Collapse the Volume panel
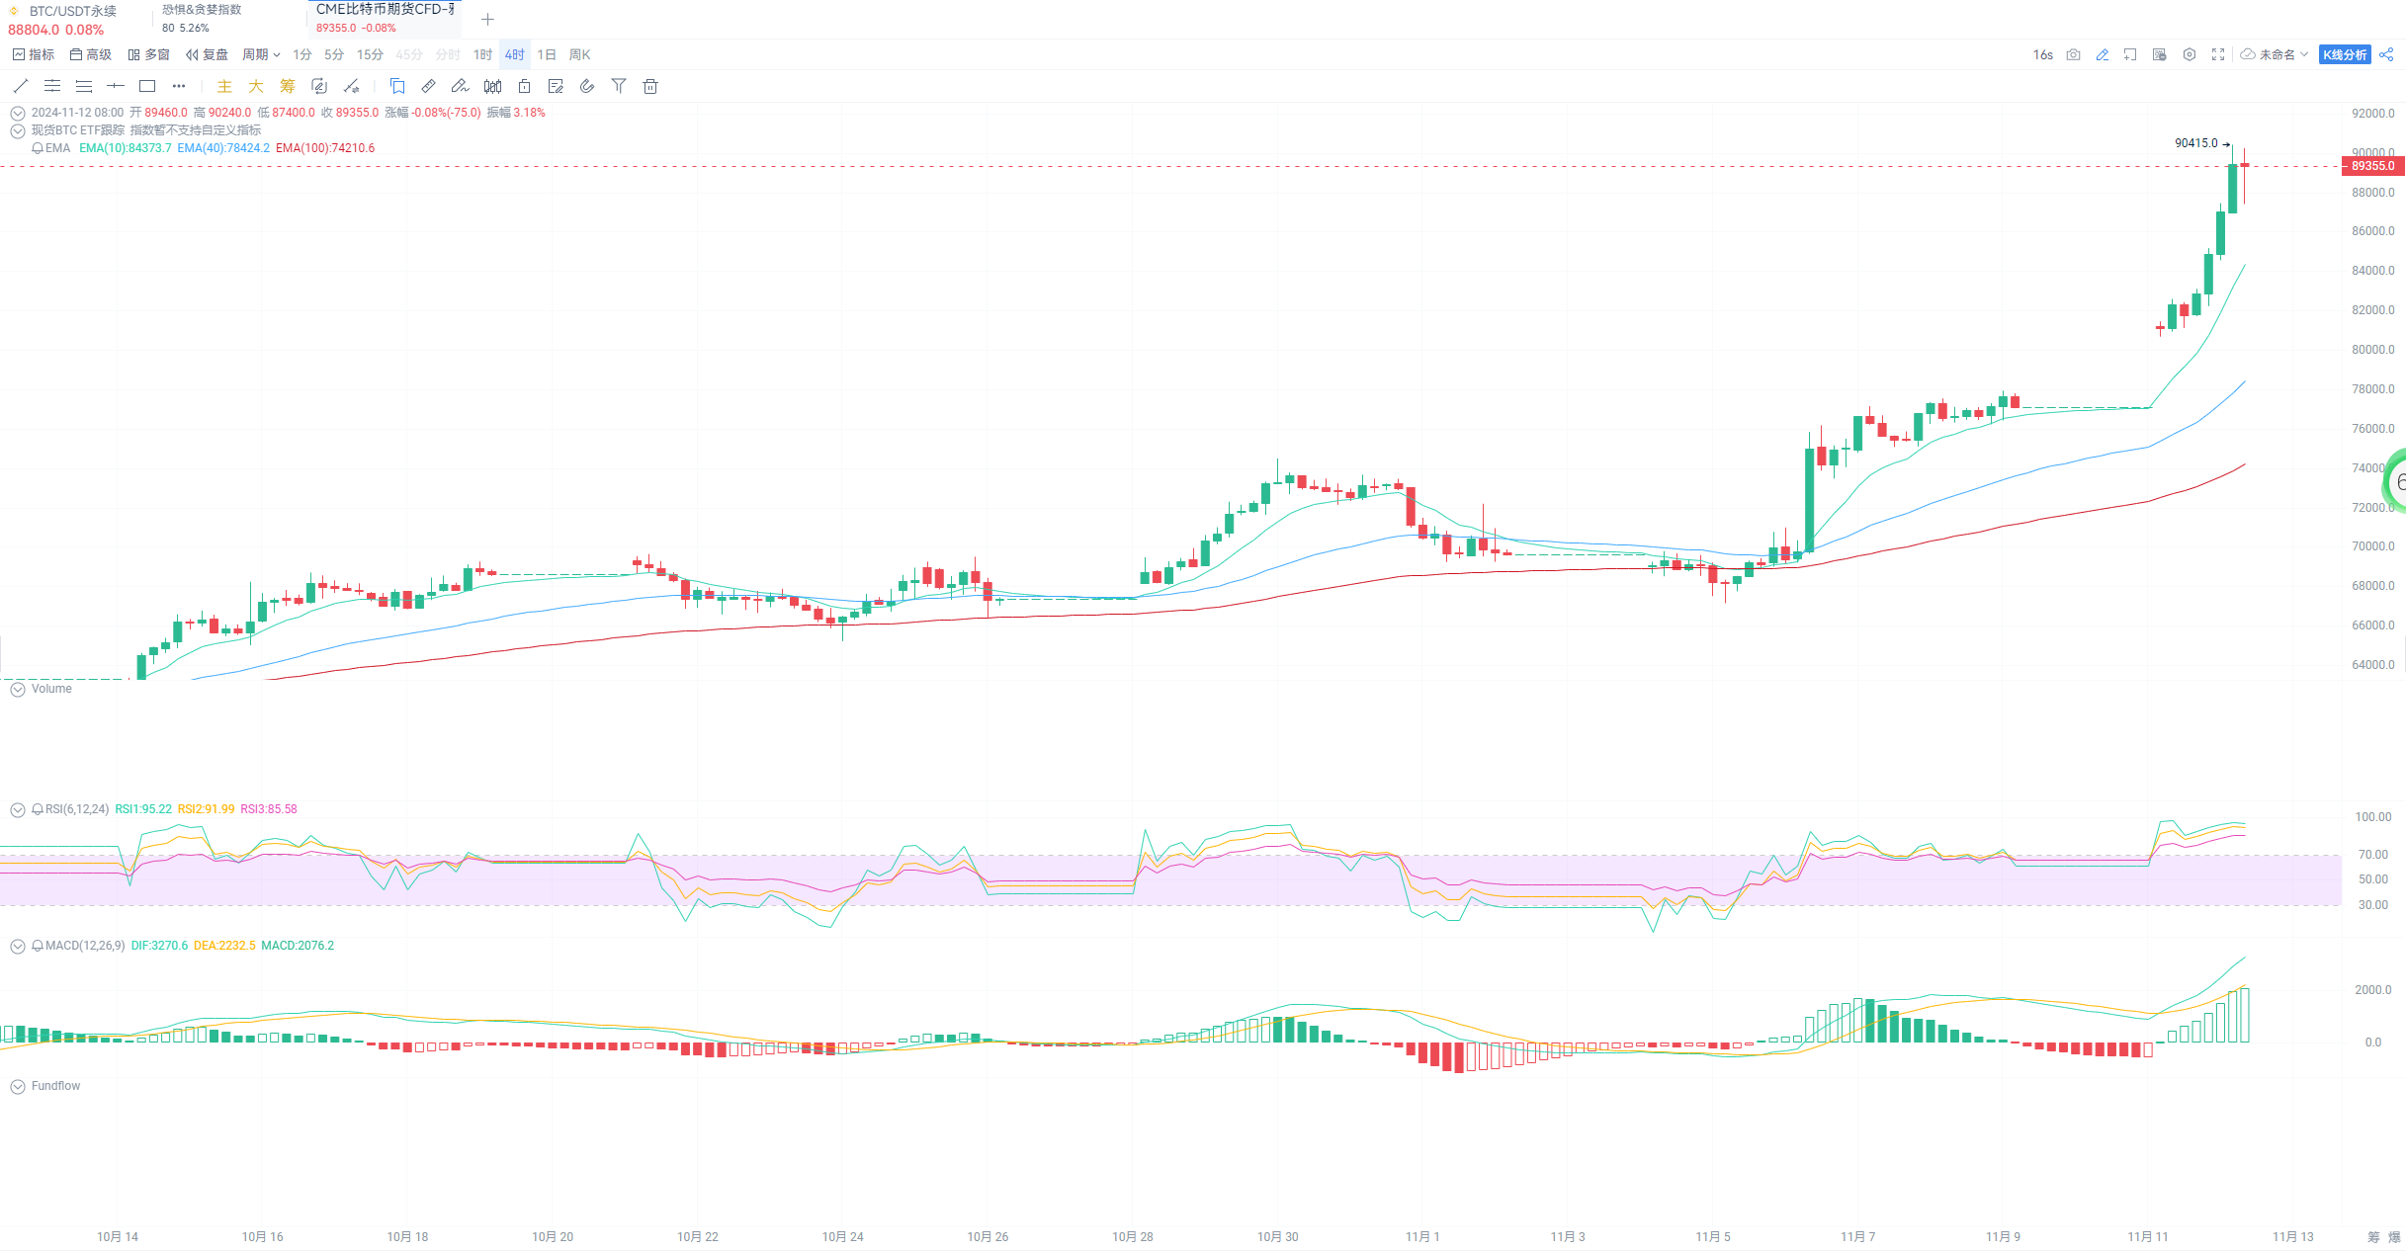The image size is (2406, 1251). pyautogui.click(x=18, y=690)
